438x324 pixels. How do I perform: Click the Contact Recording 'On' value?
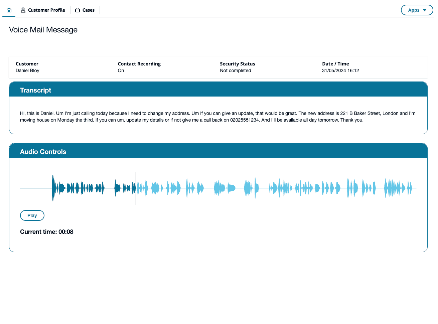tap(121, 70)
